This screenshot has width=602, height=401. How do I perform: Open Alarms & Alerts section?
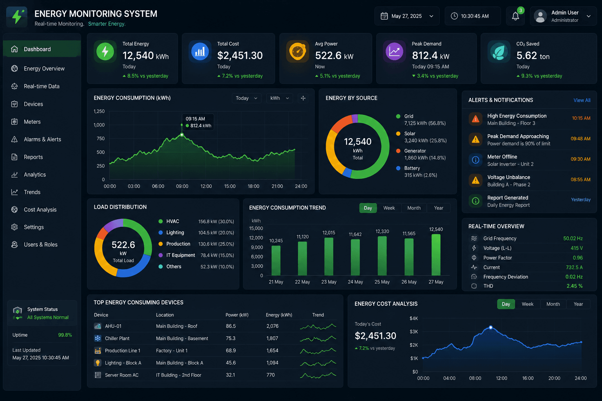click(42, 139)
